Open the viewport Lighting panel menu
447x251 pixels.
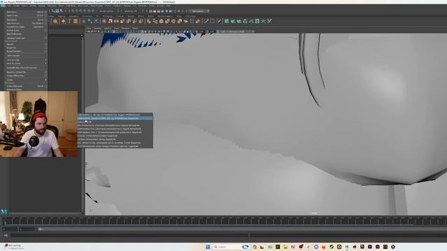(x=108, y=29)
